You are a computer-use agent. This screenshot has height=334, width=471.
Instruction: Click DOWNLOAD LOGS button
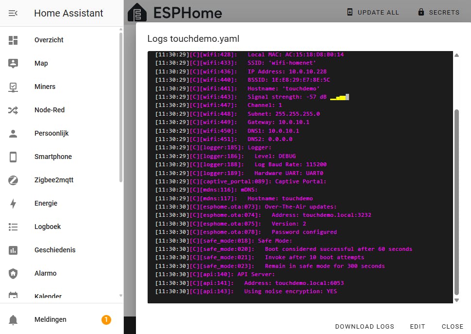point(364,327)
